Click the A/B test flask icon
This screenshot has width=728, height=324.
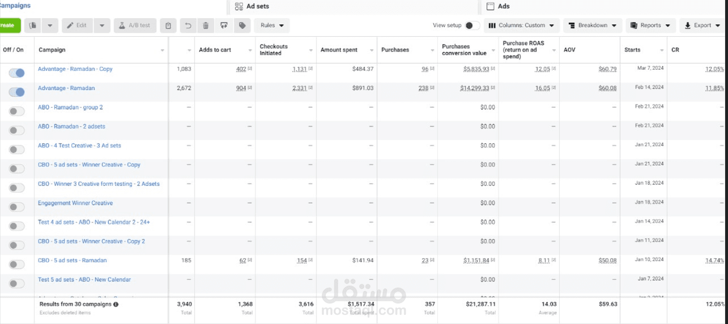pyautogui.click(x=121, y=25)
